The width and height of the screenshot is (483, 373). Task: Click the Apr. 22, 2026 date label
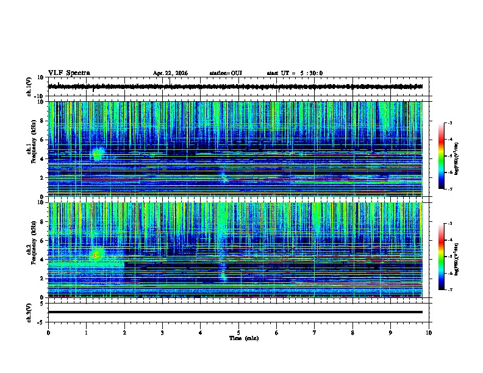coord(170,73)
